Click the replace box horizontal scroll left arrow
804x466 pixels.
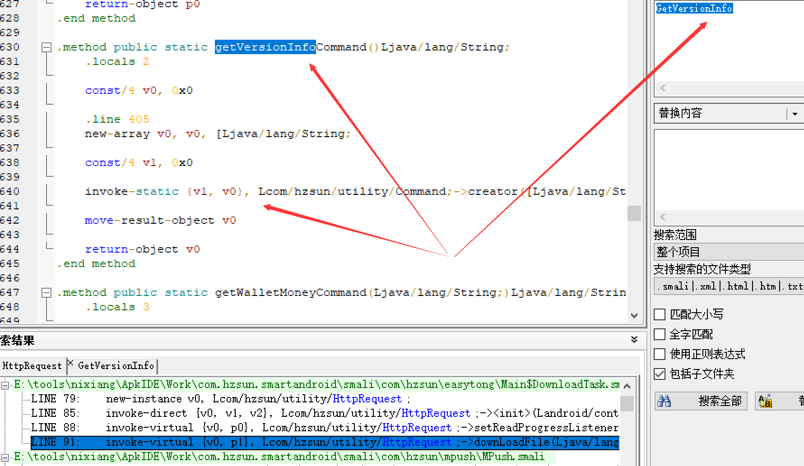tap(663, 217)
